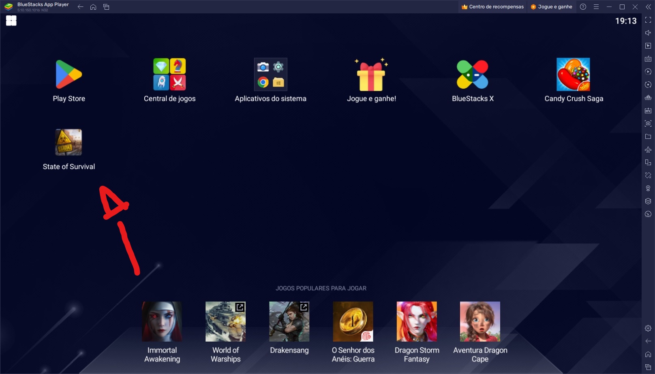Open the Immortal Awakening game
The width and height of the screenshot is (655, 374).
click(x=162, y=321)
